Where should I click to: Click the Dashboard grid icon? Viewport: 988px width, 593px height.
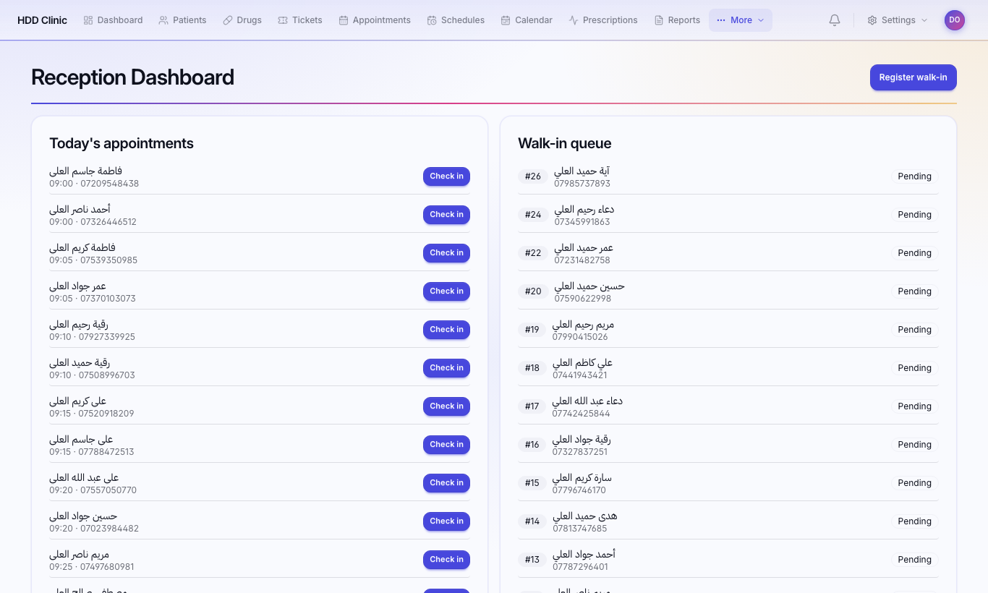[x=88, y=20]
